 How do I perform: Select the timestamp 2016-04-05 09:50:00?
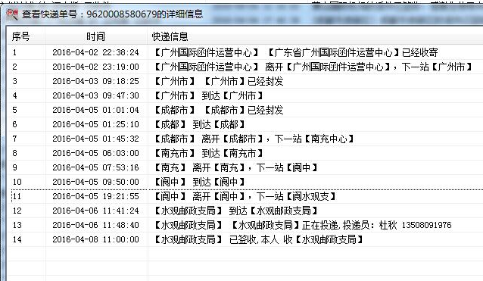click(x=95, y=182)
